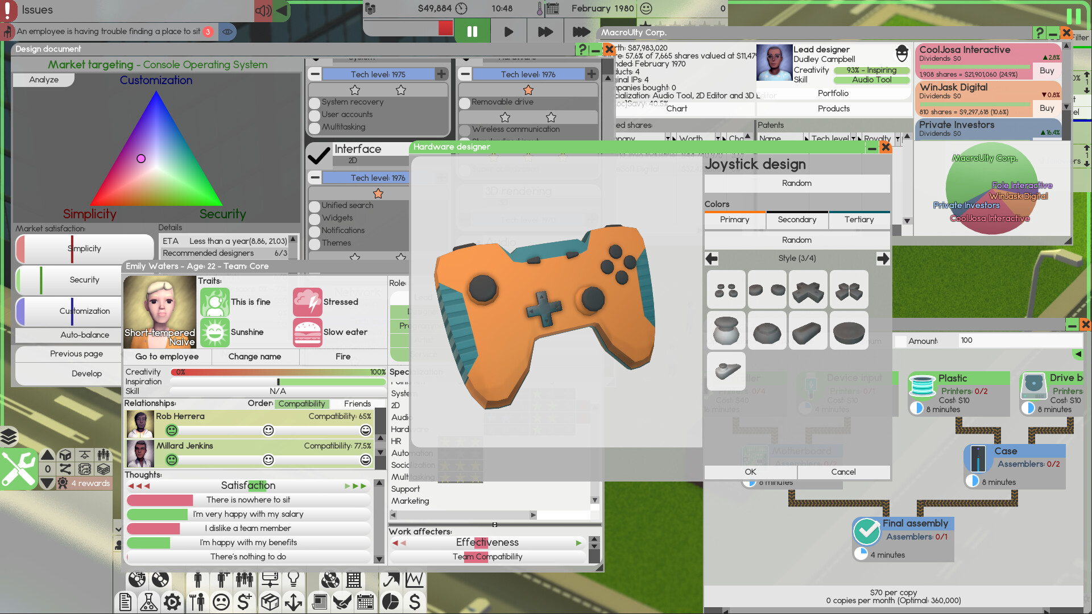Switch to the Tertiary color tab

point(858,219)
